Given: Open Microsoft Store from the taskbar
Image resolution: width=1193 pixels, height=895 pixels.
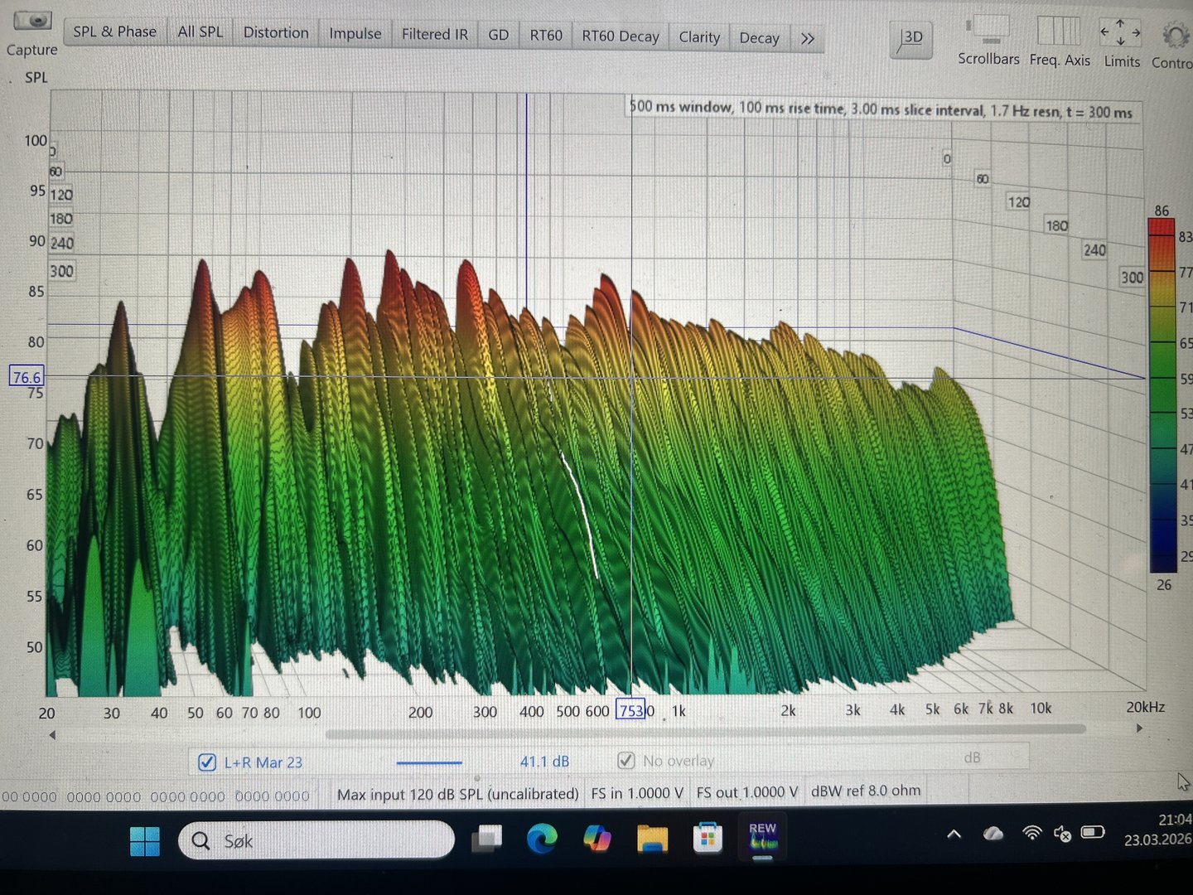Looking at the screenshot, I should tap(708, 839).
